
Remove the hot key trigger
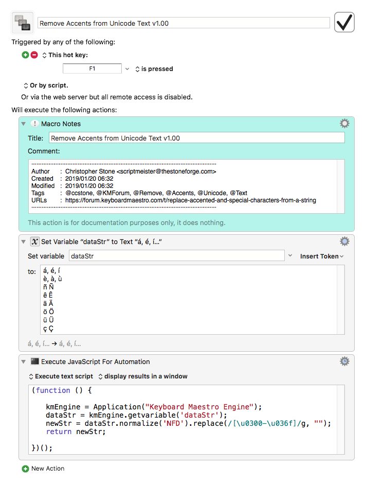[34, 55]
